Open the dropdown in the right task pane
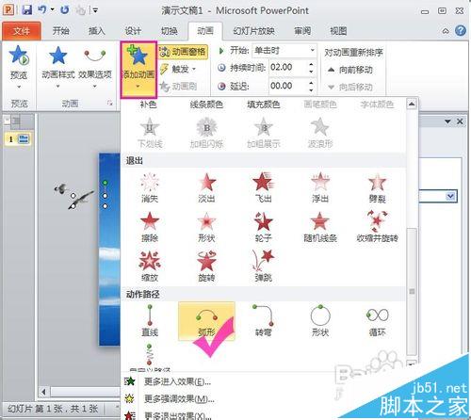471x420 pixels. [450, 196]
